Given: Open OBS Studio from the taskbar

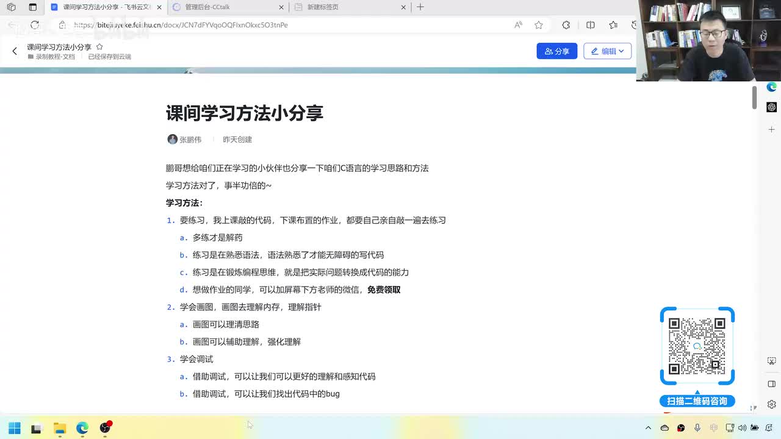Looking at the screenshot, I should coord(105,427).
